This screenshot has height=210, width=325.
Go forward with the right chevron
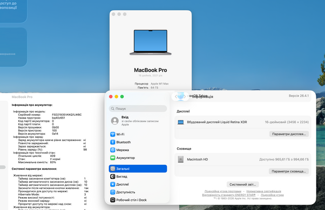pos(185,96)
